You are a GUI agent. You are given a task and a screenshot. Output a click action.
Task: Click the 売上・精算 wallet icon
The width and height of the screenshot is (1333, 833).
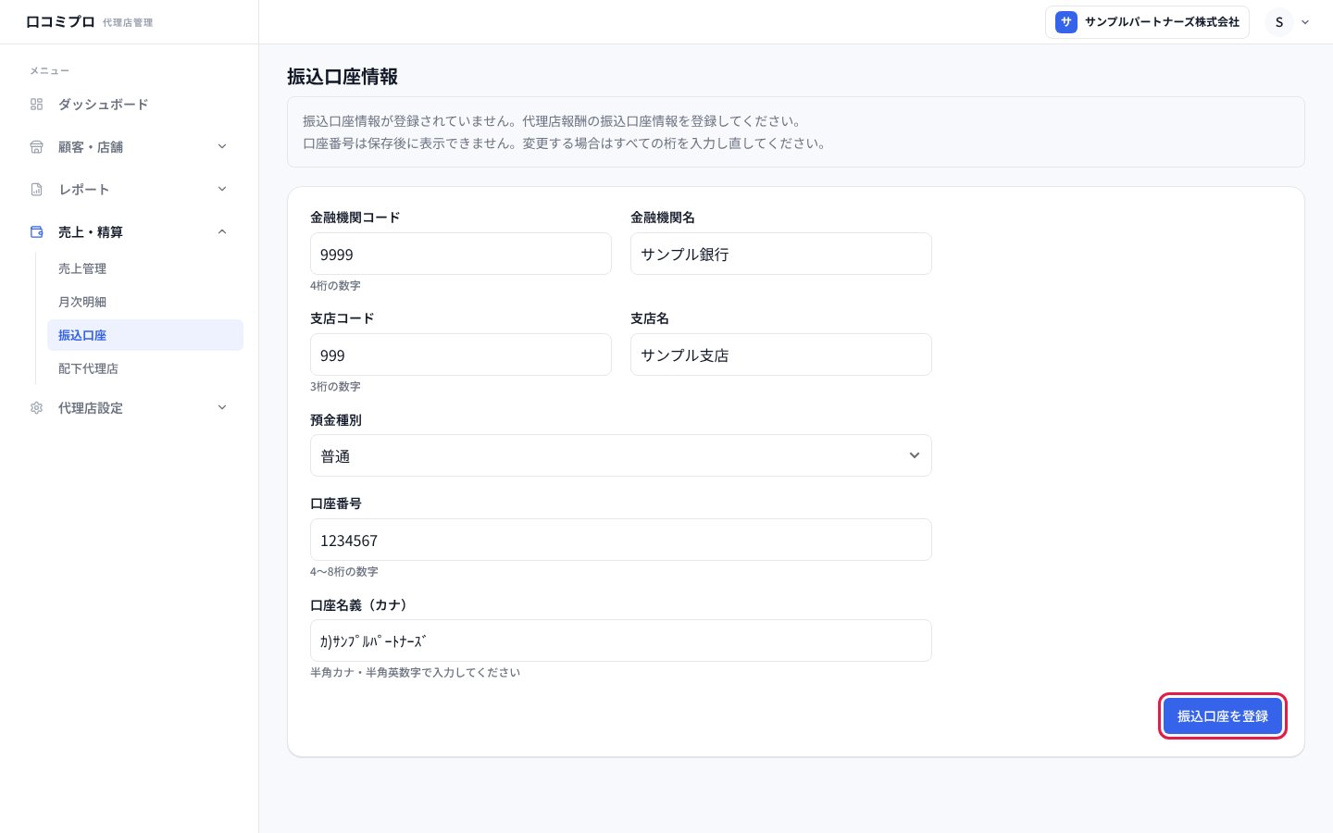[x=37, y=232]
